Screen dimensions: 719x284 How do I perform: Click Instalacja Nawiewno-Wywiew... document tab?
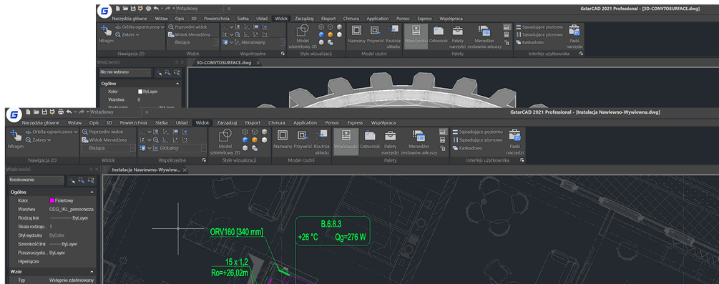click(146, 170)
